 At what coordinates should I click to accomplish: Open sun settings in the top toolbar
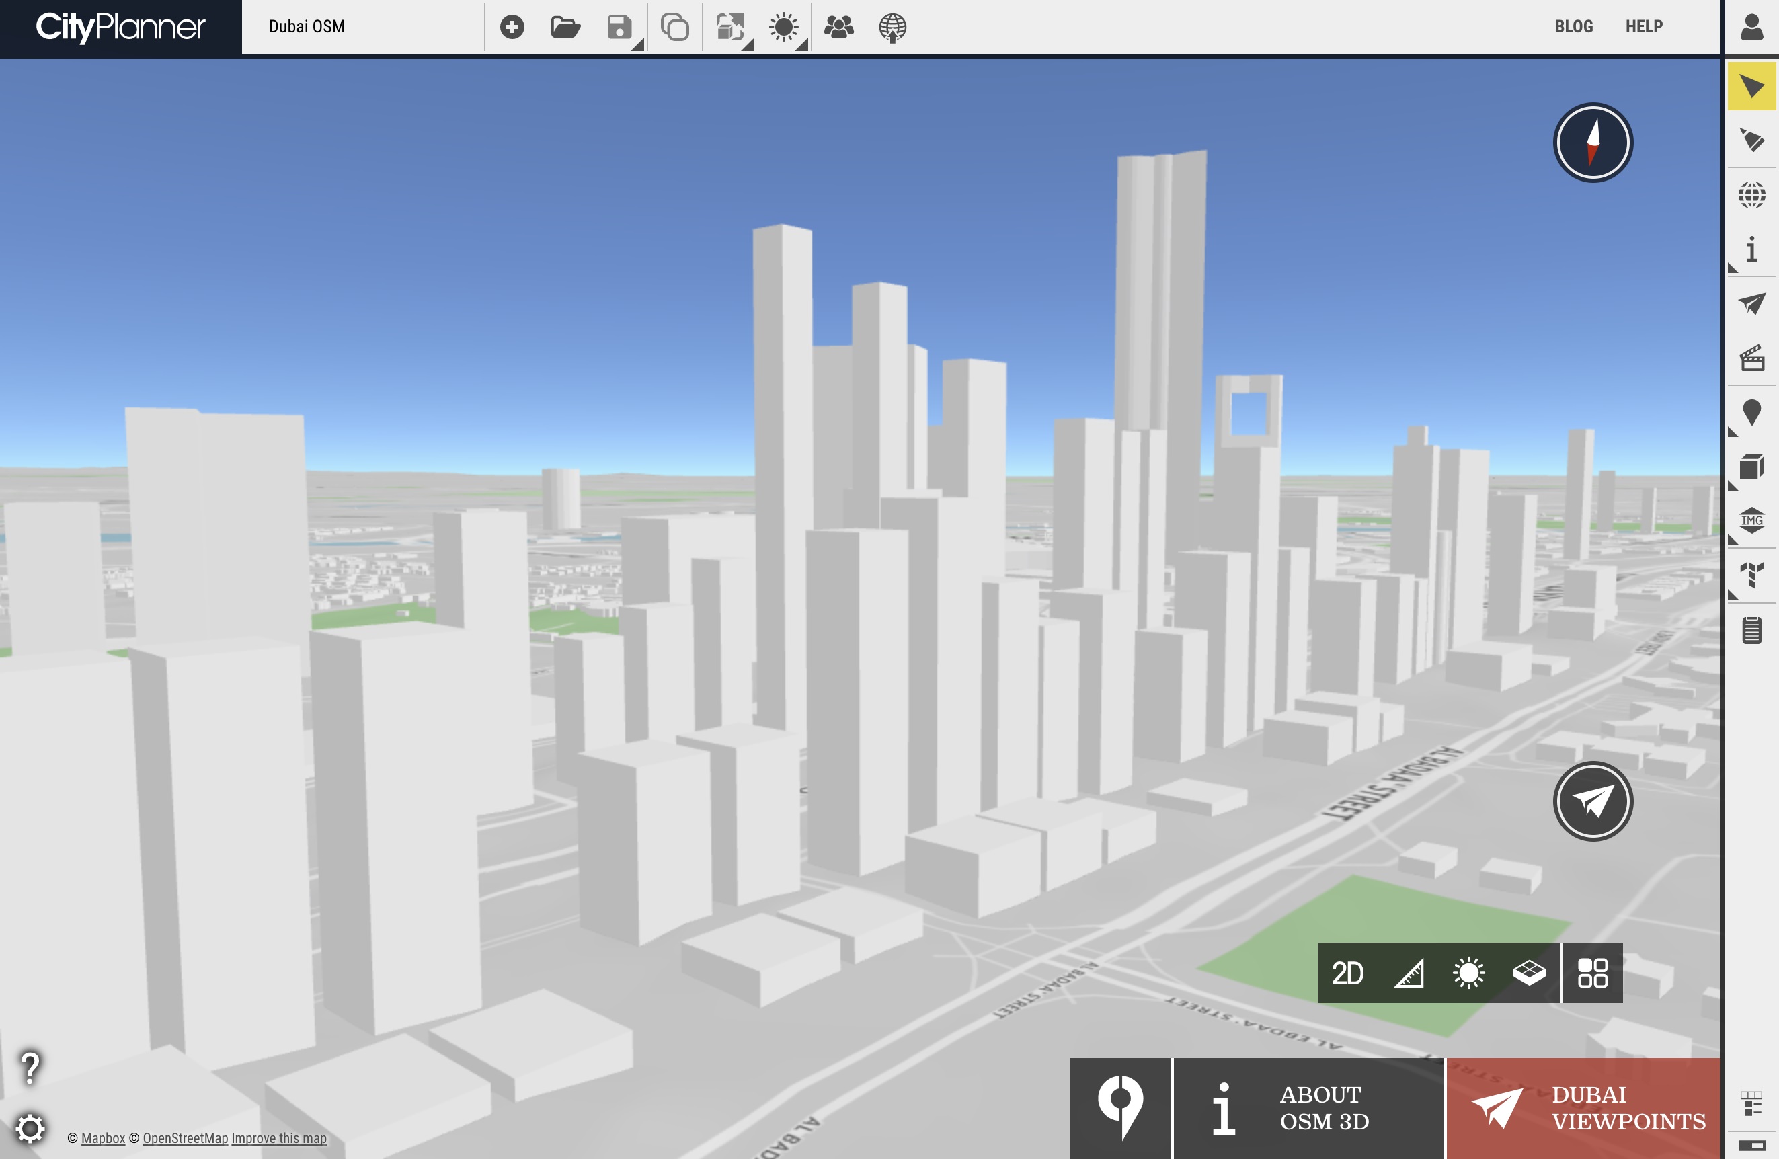pyautogui.click(x=783, y=27)
